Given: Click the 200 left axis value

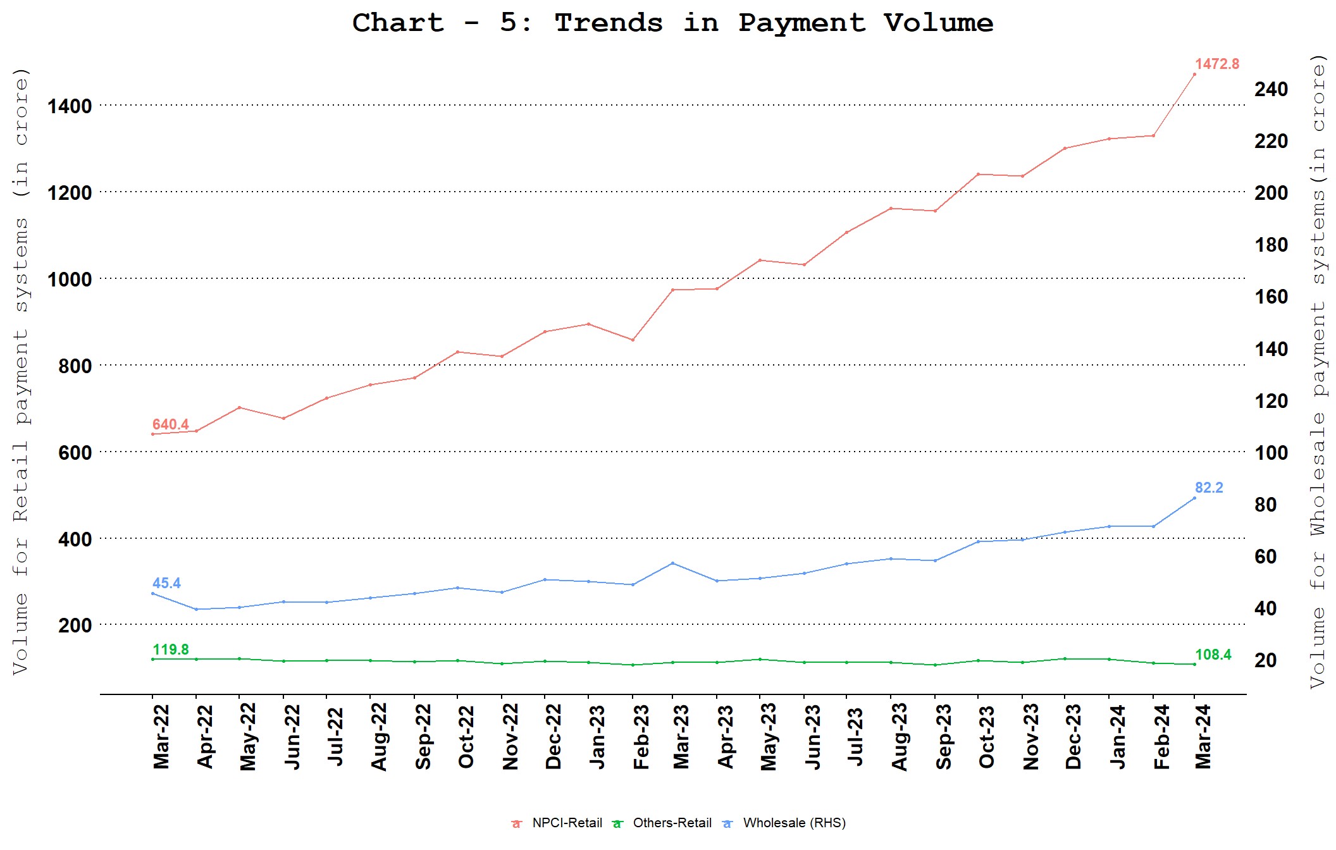Looking at the screenshot, I should pyautogui.click(x=75, y=625).
